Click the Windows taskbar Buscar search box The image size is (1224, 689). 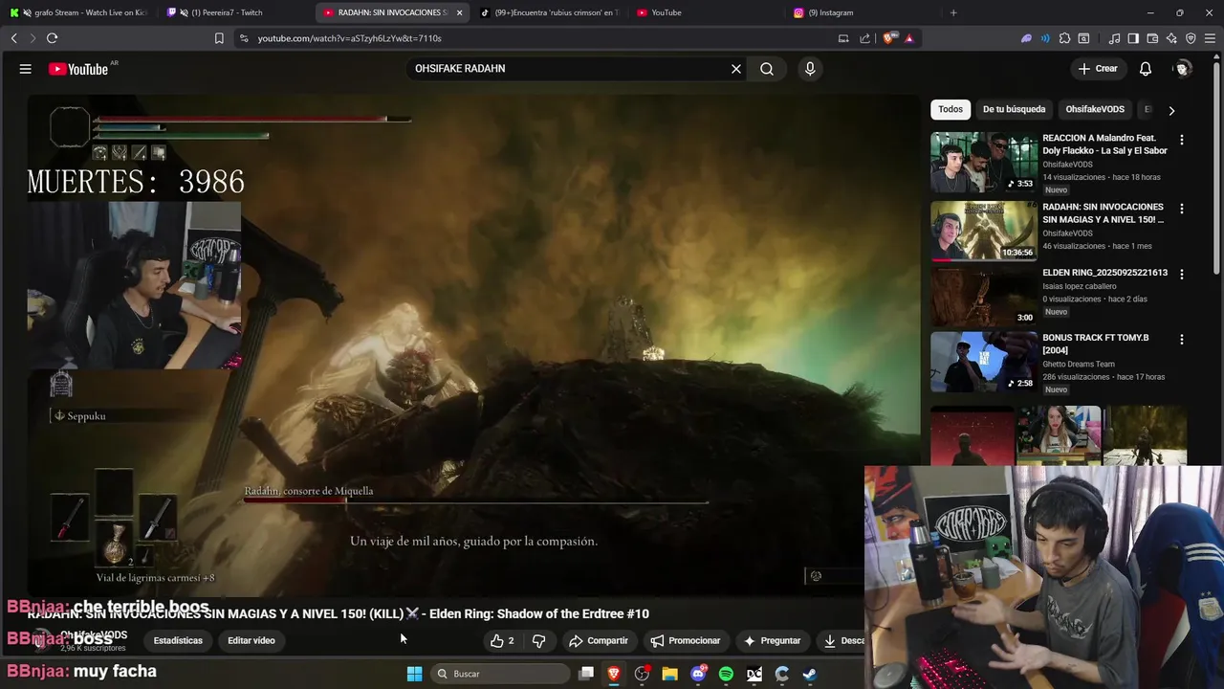500,674
